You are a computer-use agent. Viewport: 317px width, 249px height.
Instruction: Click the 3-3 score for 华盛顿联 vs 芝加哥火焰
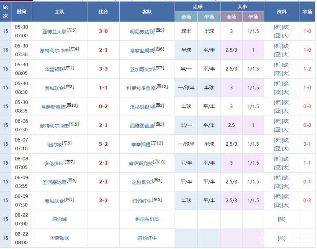tap(103, 69)
